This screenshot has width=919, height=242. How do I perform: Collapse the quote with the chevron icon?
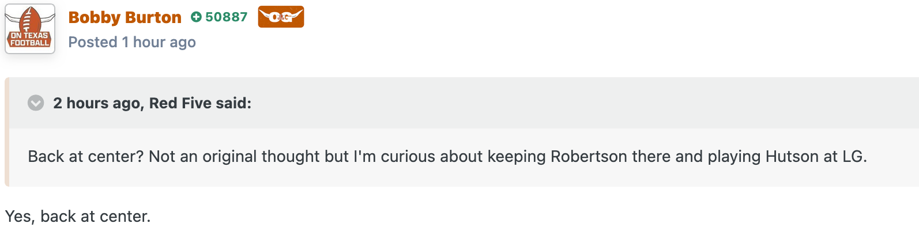pos(36,103)
